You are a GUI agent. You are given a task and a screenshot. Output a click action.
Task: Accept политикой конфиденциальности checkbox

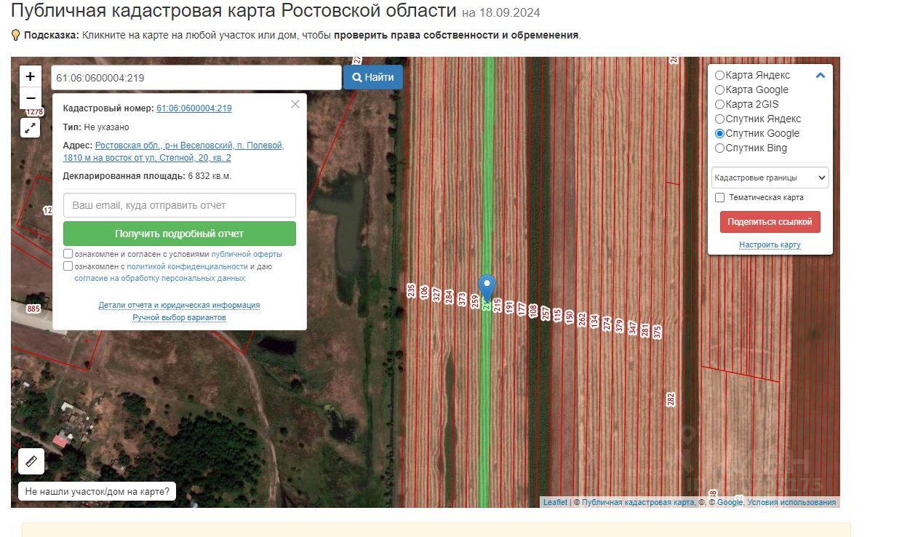[x=68, y=266]
